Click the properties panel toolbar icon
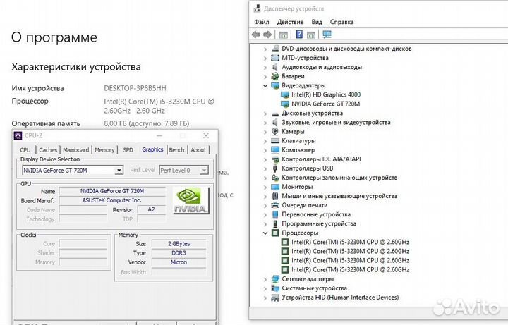The height and width of the screenshot is (325, 508). (284, 35)
